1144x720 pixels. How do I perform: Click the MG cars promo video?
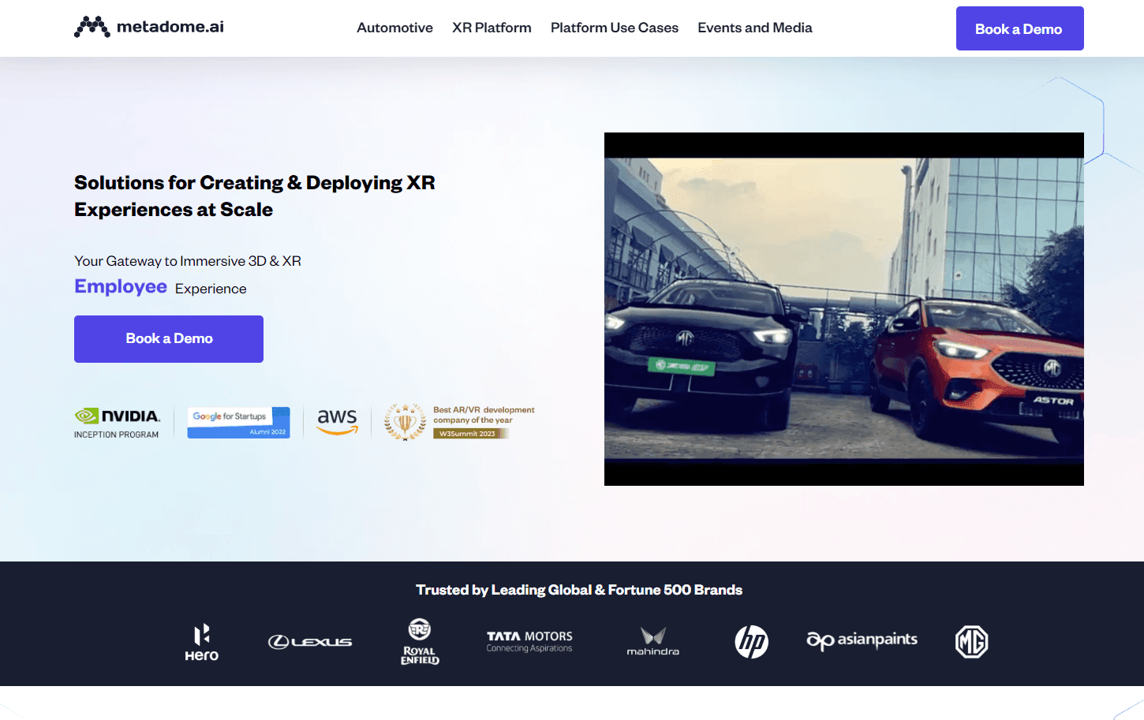844,309
